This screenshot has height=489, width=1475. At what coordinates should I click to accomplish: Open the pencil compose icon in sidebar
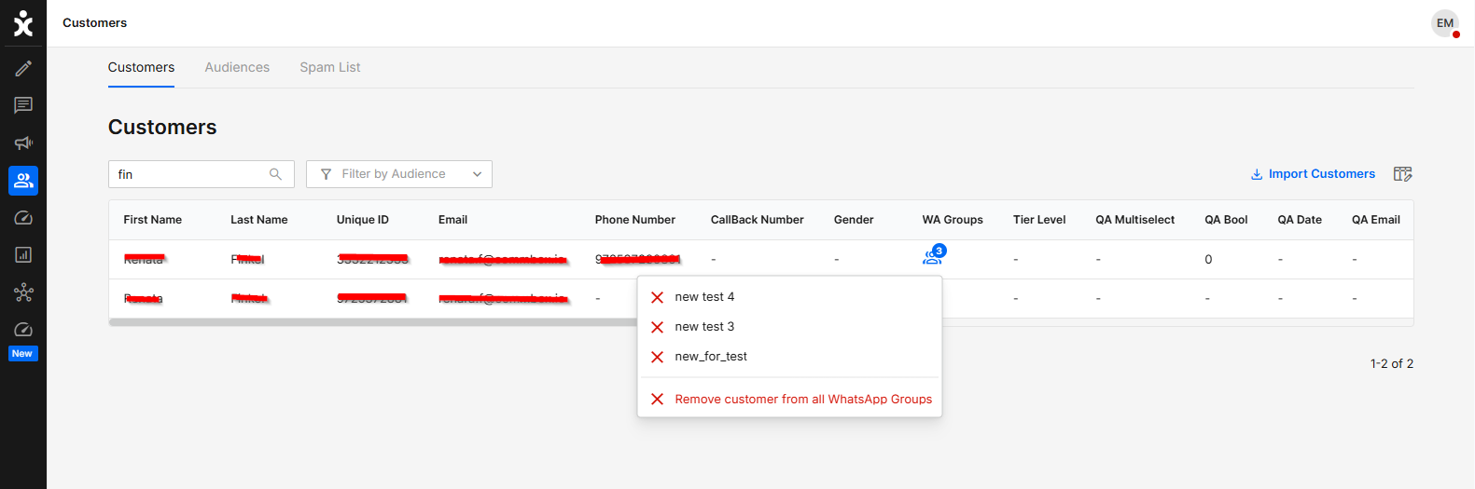(x=23, y=68)
